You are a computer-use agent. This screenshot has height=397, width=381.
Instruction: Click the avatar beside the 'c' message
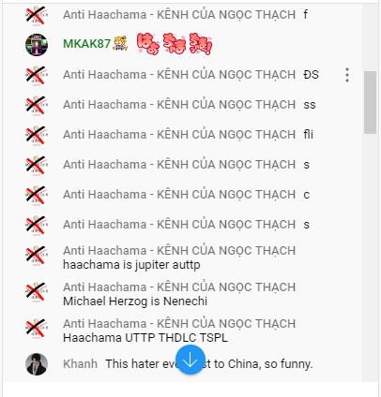37,195
